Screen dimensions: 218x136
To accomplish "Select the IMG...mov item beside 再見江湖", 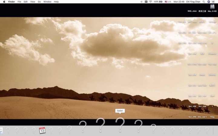I will coord(192,11).
